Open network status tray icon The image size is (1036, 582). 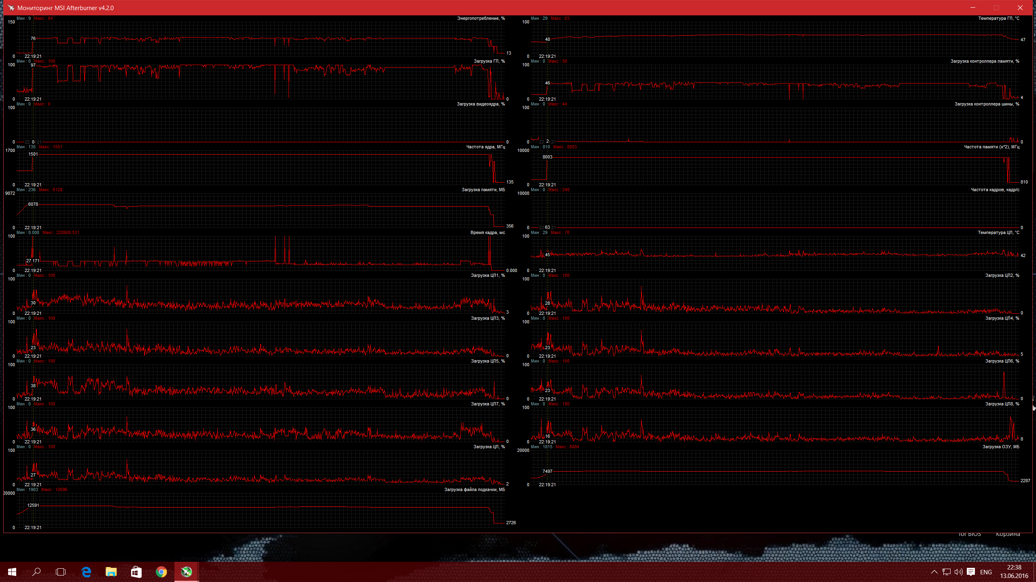pyautogui.click(x=947, y=572)
